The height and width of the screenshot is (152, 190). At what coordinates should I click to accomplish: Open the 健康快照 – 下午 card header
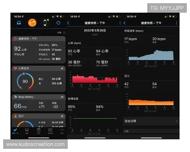(x=39, y=39)
